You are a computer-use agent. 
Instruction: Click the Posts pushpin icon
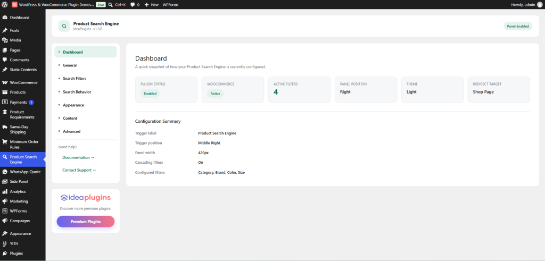pyautogui.click(x=5, y=30)
